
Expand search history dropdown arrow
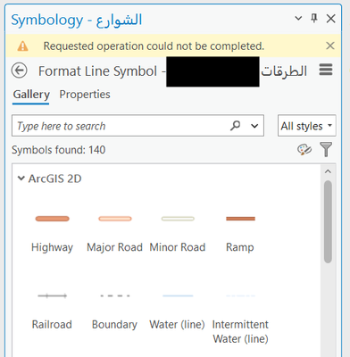[x=254, y=126]
